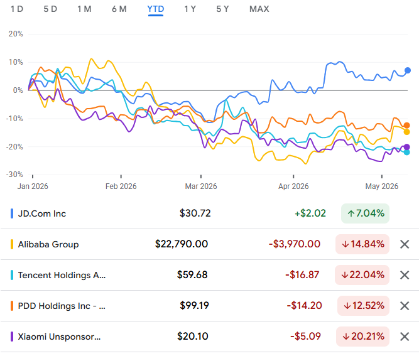
Task: Click the -$3,970.00 change value
Action: click(295, 244)
